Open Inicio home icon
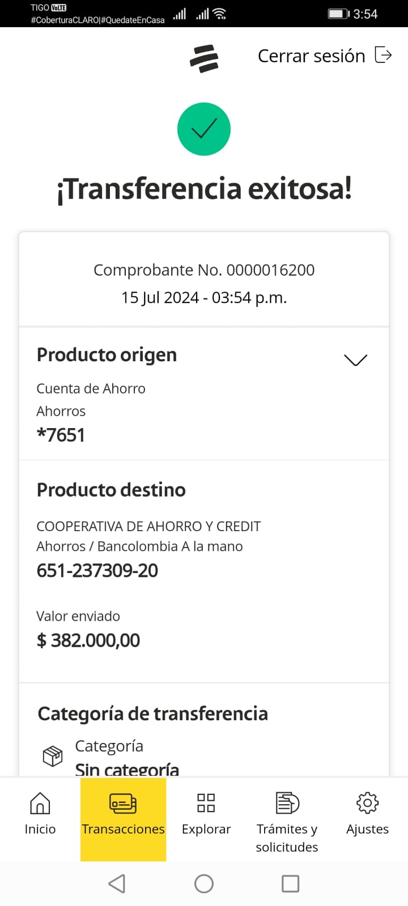 [x=40, y=803]
